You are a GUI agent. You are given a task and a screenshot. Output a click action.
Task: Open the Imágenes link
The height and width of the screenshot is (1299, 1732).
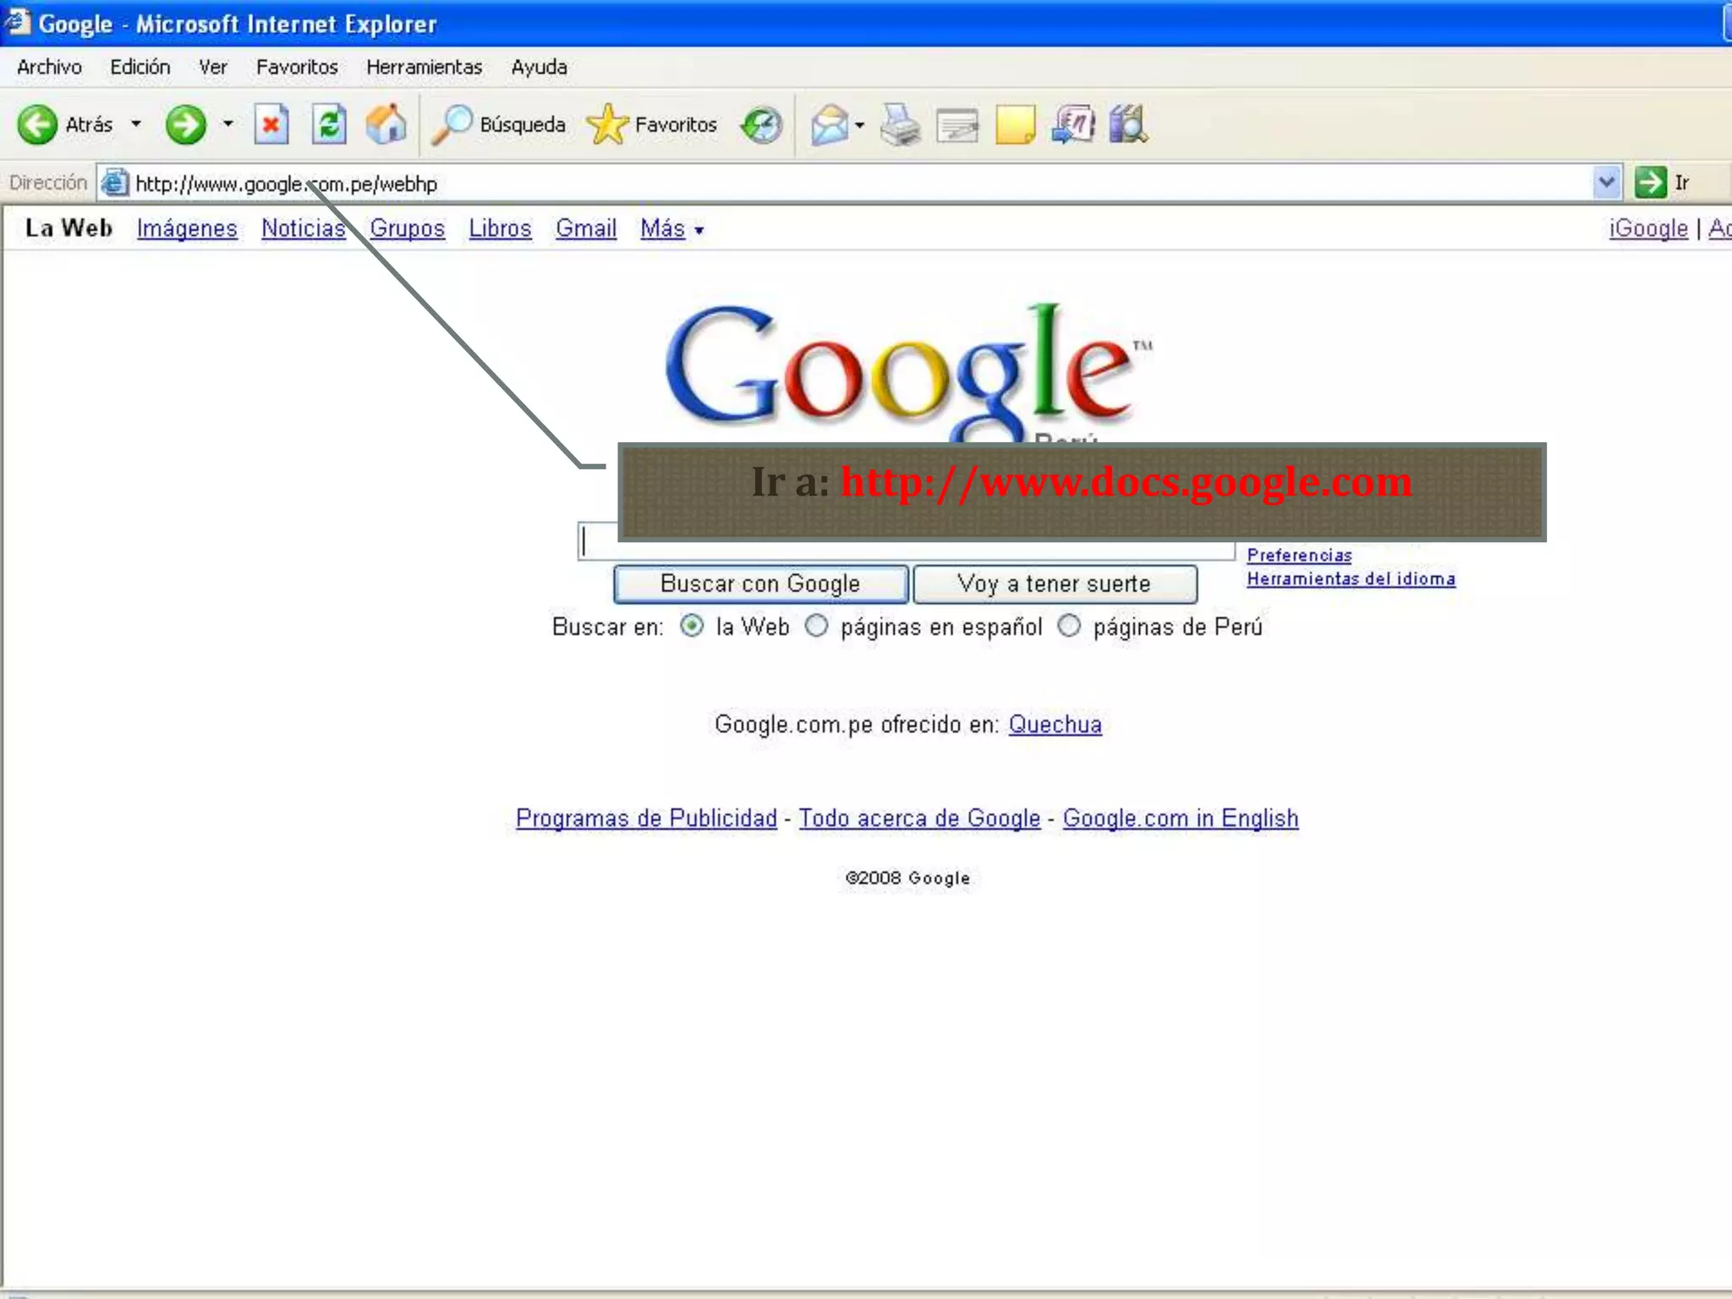click(187, 228)
